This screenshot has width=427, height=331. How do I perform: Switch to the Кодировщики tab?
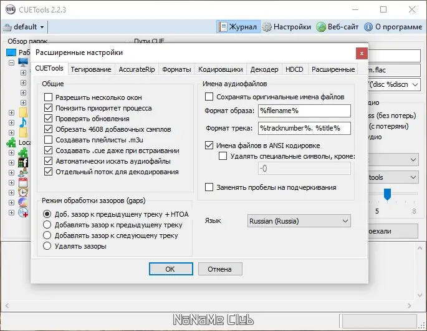pyautogui.click(x=220, y=69)
